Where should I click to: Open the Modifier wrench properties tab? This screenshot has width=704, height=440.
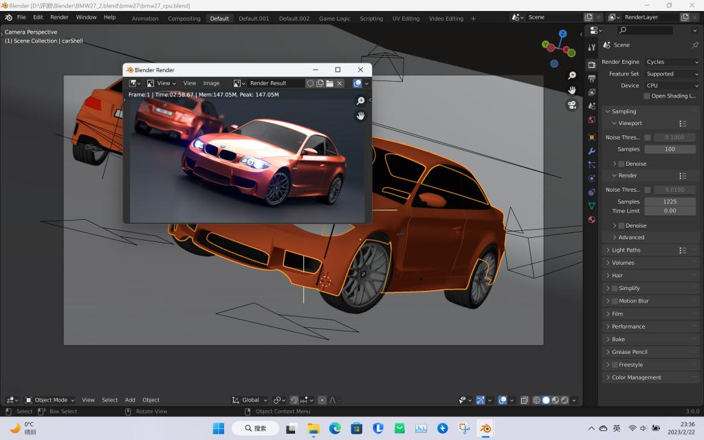click(x=591, y=151)
